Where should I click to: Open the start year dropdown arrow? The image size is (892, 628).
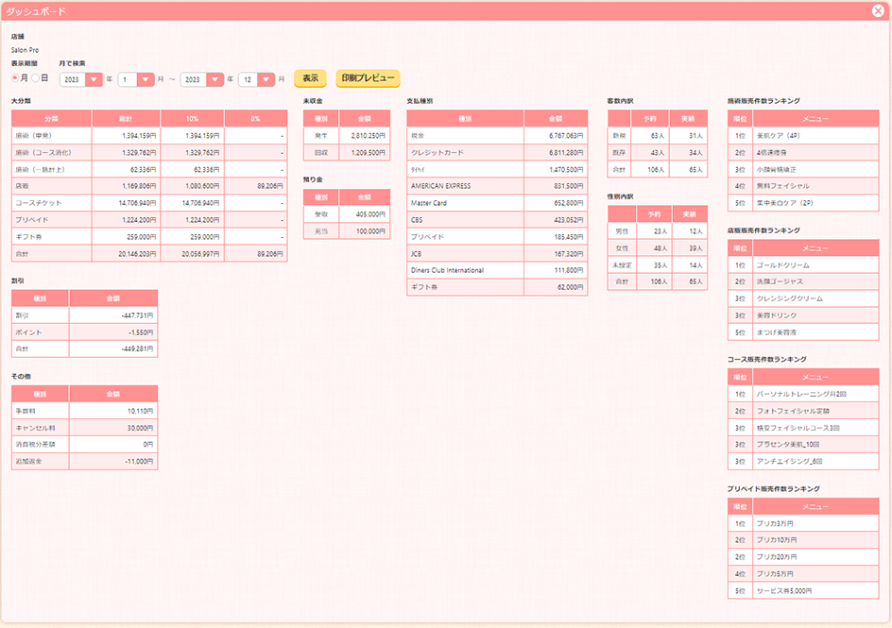click(94, 79)
